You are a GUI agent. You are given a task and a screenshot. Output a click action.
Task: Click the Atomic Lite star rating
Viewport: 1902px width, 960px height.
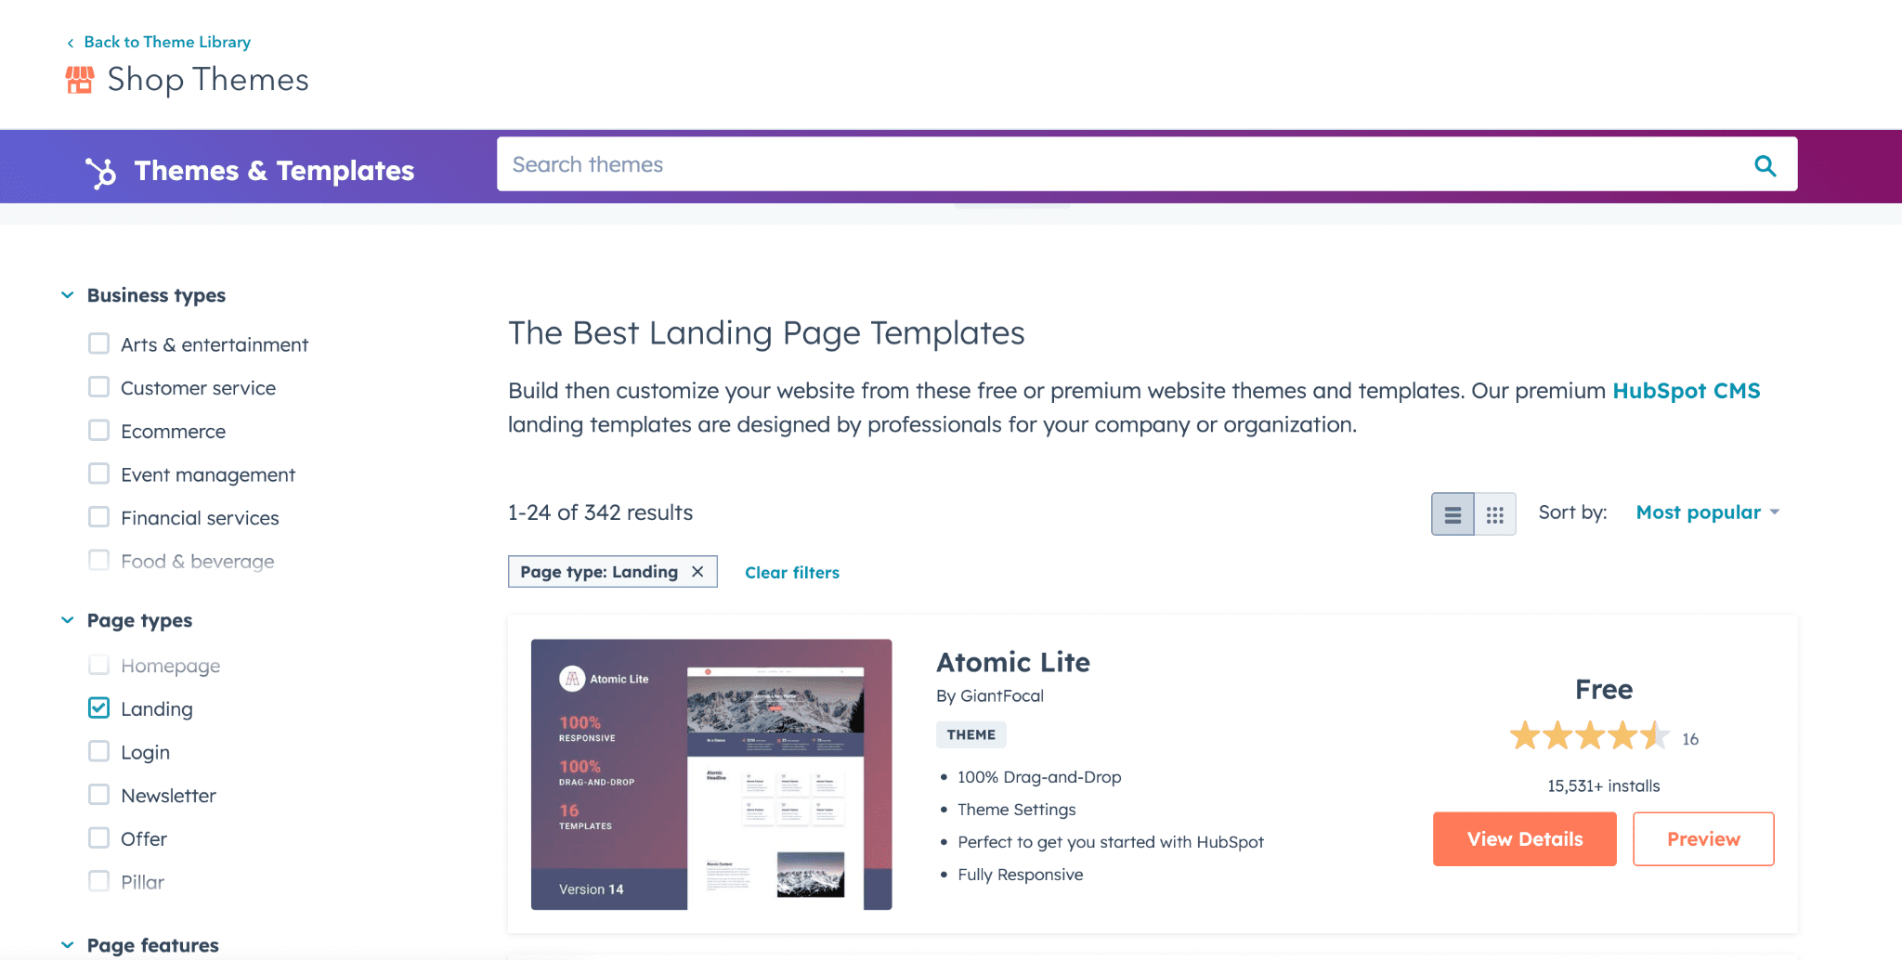click(1589, 736)
